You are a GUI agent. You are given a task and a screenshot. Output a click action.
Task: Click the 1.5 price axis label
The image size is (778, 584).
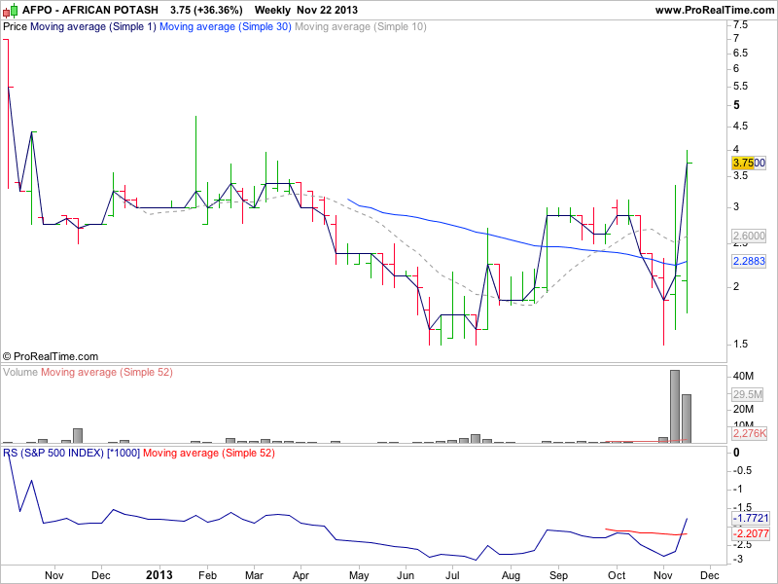point(740,344)
